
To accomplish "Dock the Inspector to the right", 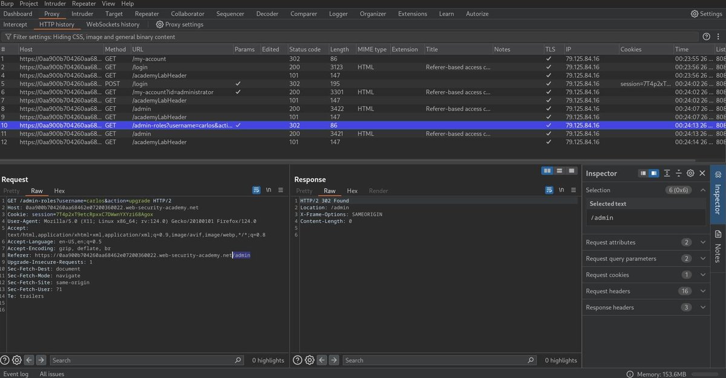I will 654,173.
